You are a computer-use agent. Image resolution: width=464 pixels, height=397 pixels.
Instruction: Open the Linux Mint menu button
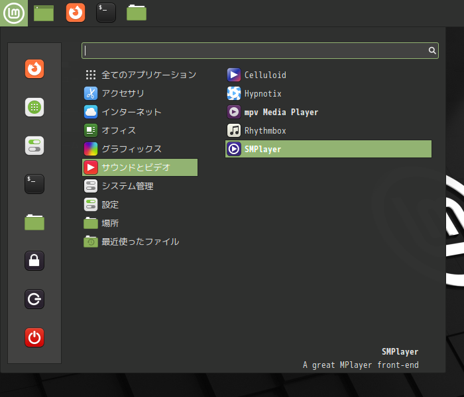point(14,13)
